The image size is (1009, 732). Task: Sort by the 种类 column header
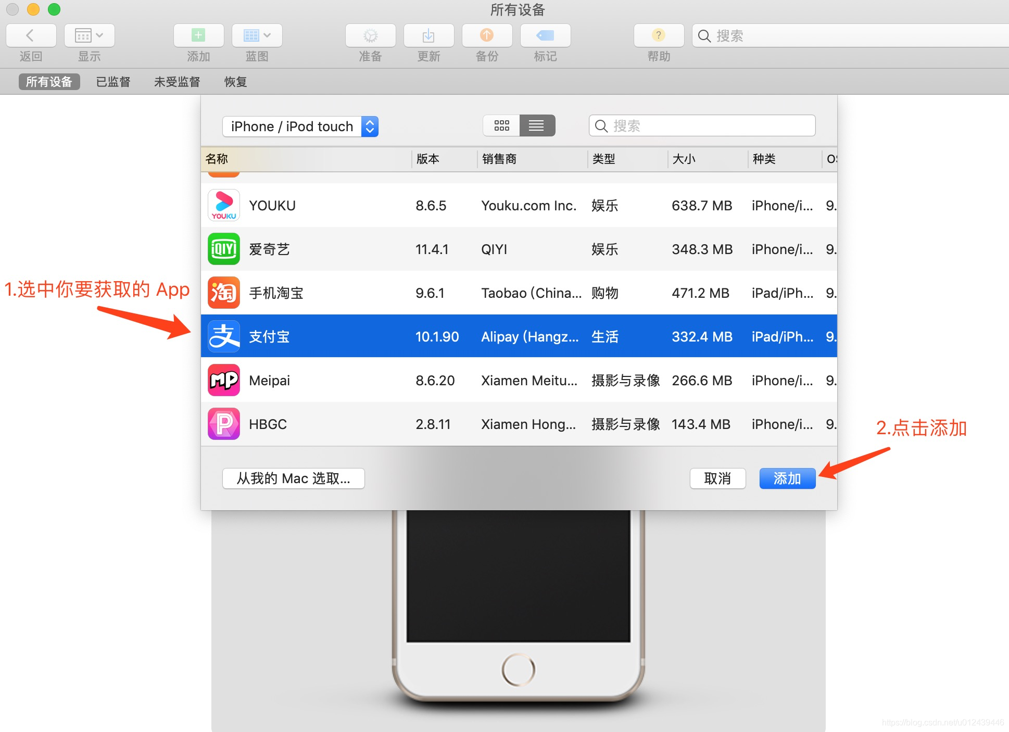tap(785, 159)
